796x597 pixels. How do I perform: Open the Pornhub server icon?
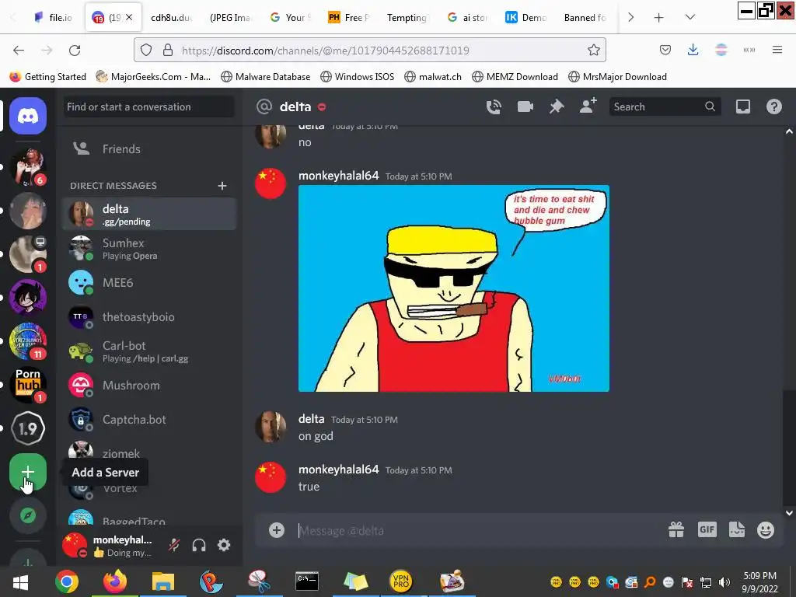[28, 384]
